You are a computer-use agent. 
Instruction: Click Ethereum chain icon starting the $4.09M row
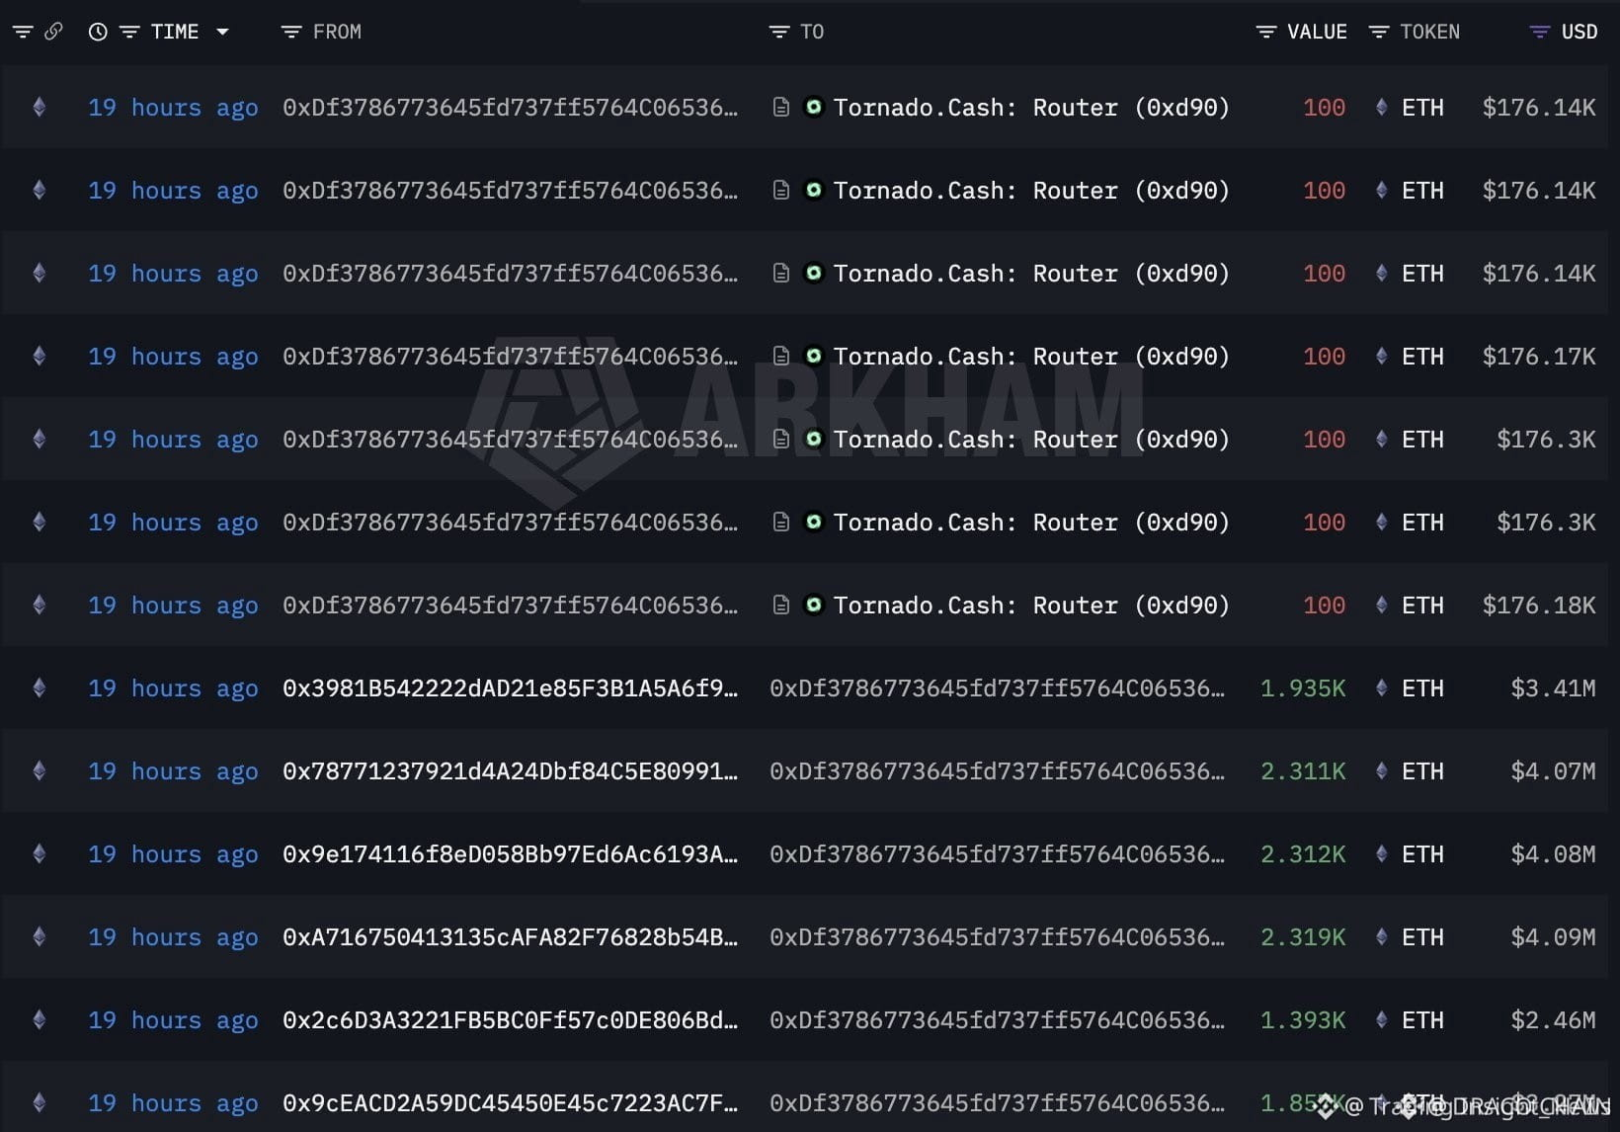point(40,936)
